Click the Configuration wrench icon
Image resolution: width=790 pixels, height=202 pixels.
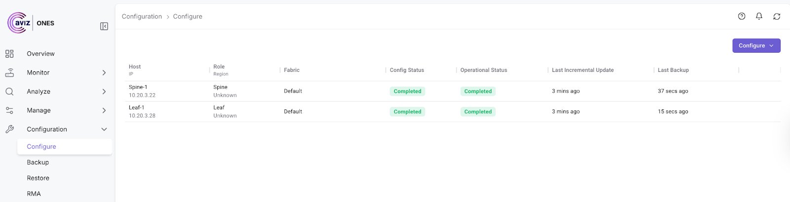click(9, 129)
